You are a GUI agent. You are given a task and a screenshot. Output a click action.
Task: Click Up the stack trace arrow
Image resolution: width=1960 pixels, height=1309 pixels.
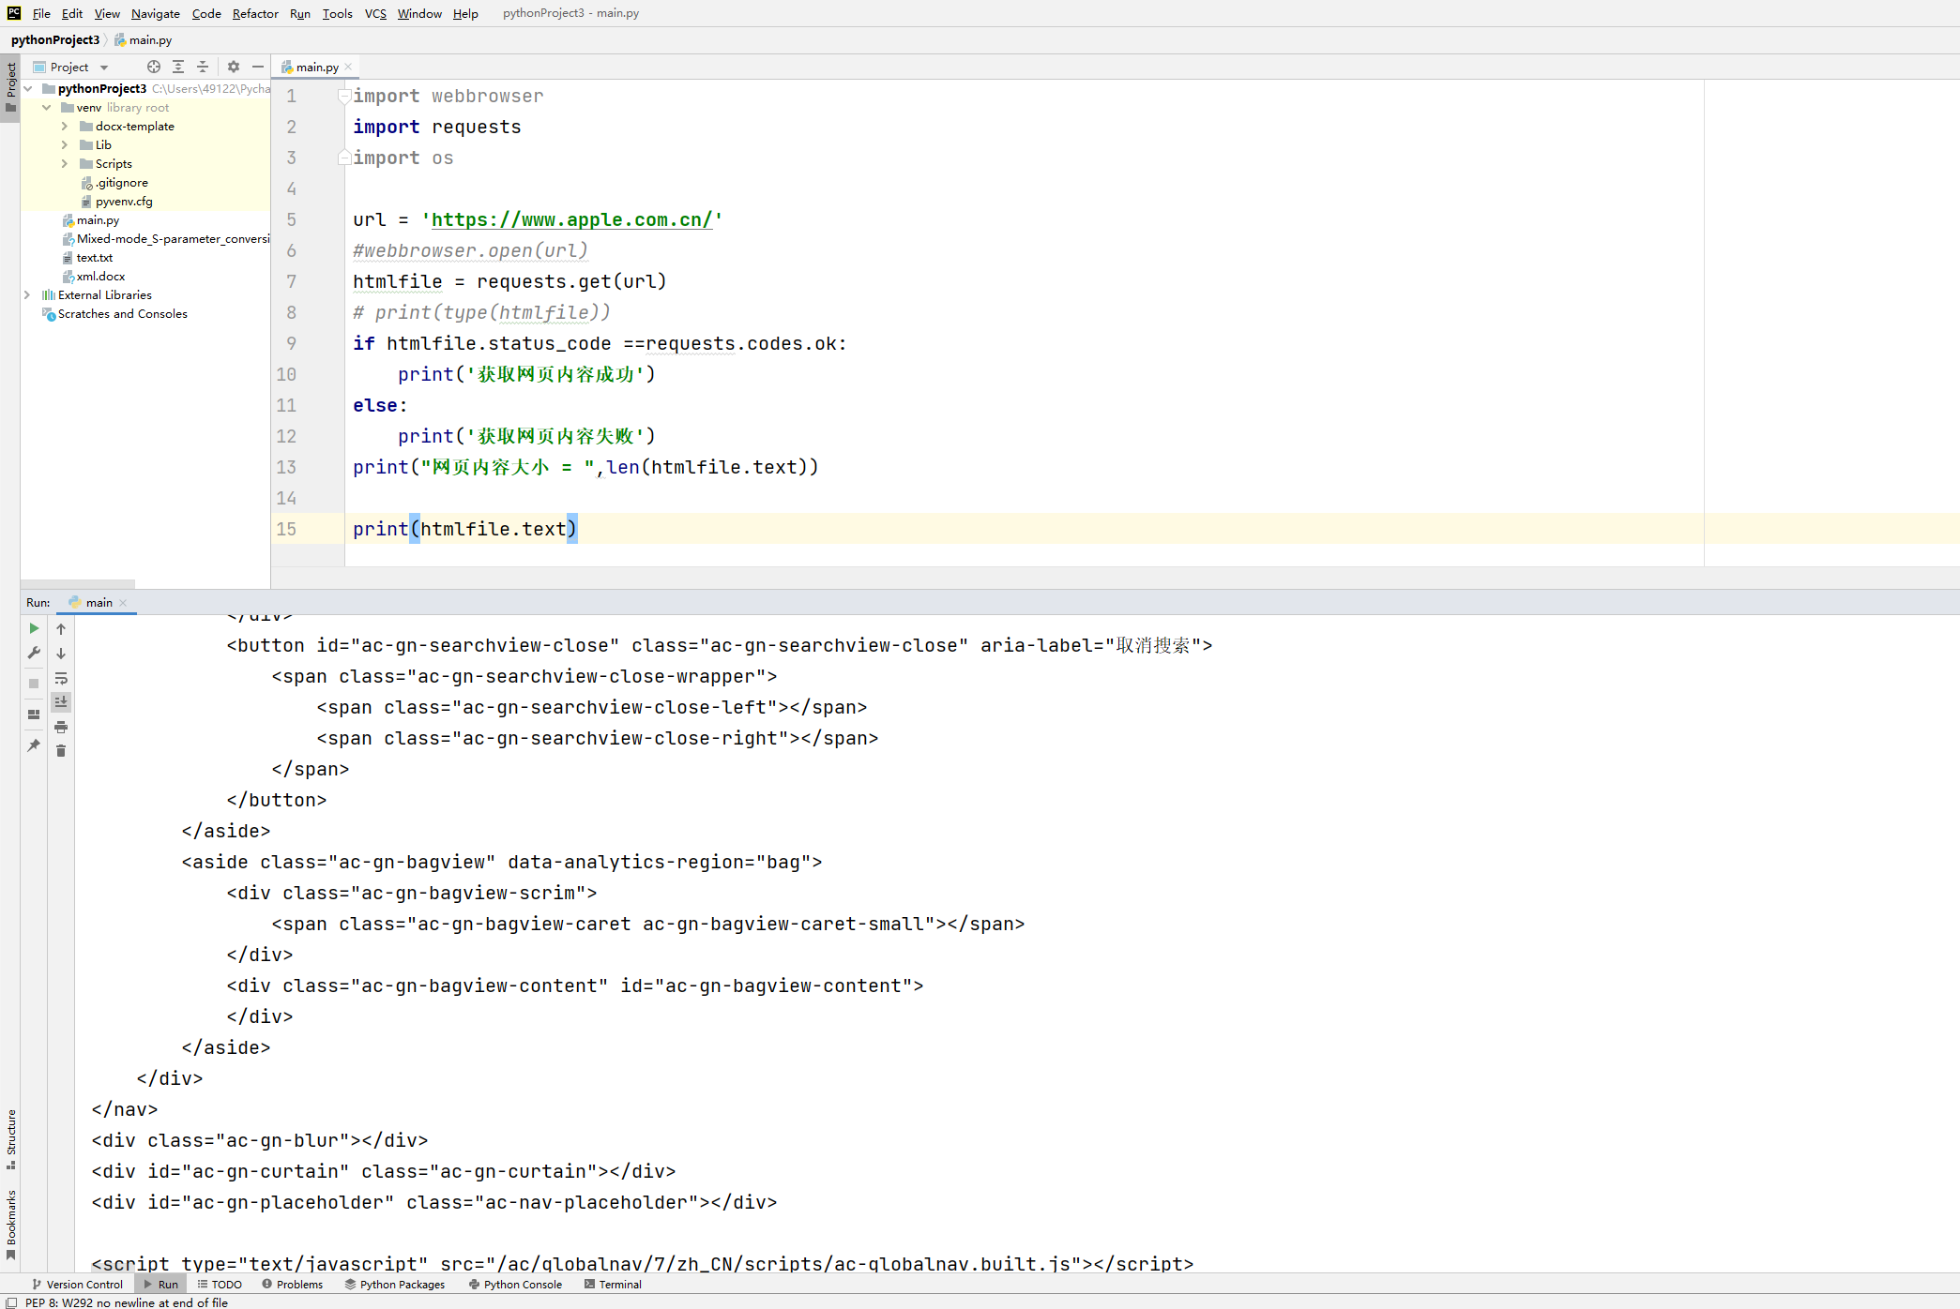click(x=61, y=629)
